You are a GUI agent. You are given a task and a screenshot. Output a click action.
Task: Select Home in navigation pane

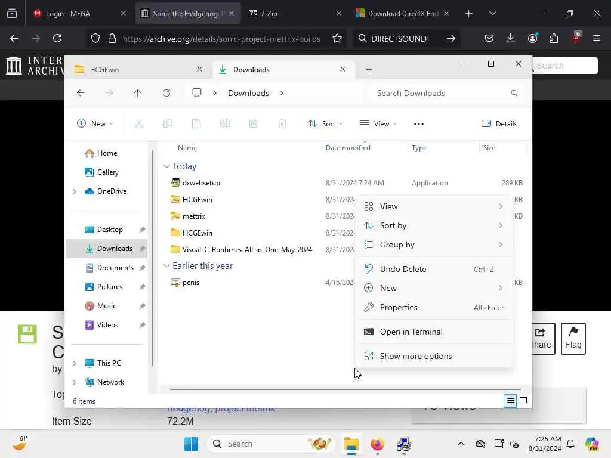107,153
